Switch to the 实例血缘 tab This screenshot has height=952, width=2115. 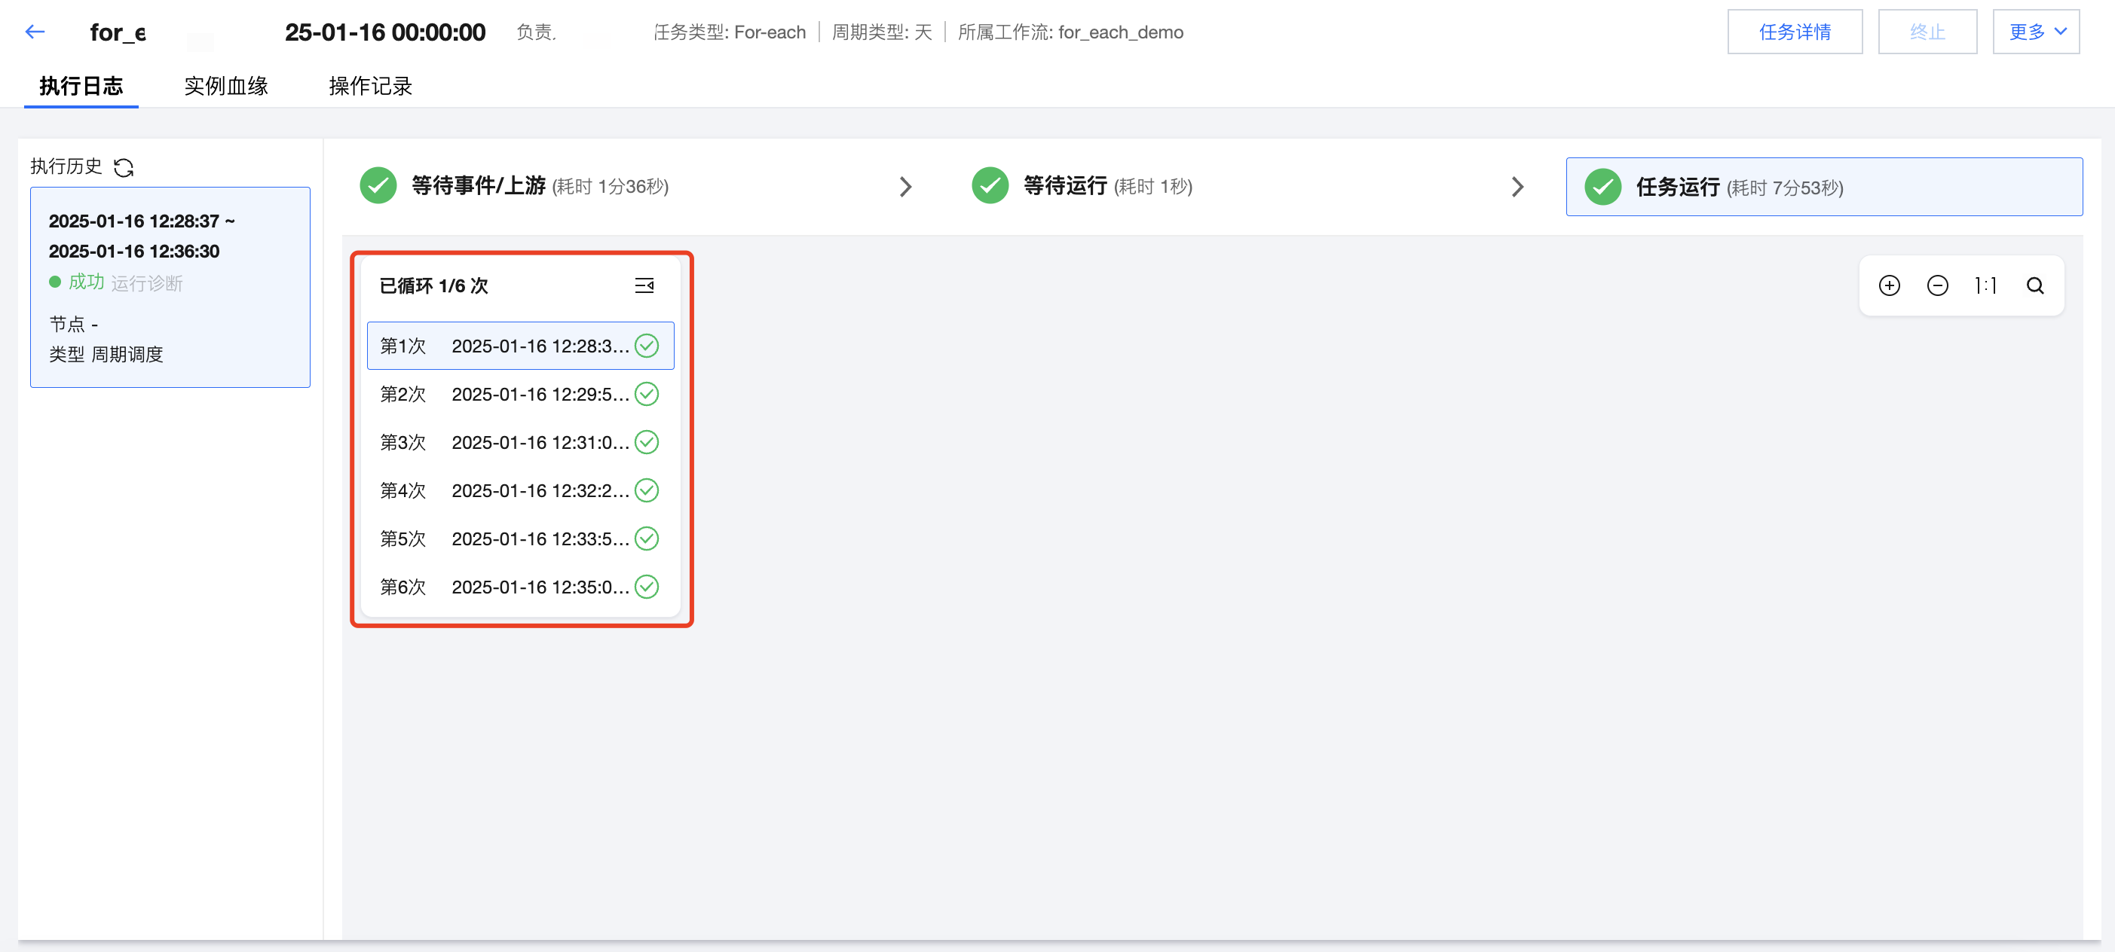[226, 86]
